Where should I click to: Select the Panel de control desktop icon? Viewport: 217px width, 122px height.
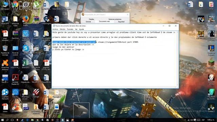pos(15,50)
